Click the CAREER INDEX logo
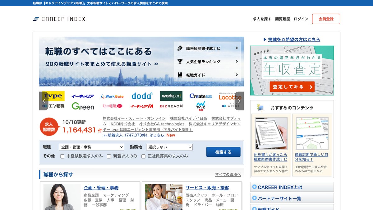This screenshot has width=373, height=210. click(59, 19)
